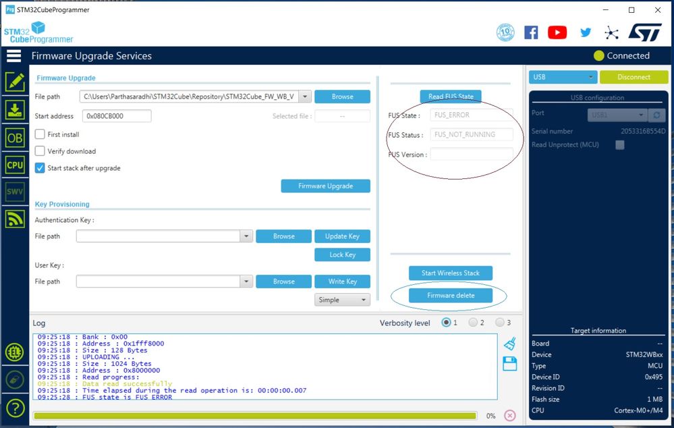
Task: Enable the First install checkbox
Action: pyautogui.click(x=40, y=134)
